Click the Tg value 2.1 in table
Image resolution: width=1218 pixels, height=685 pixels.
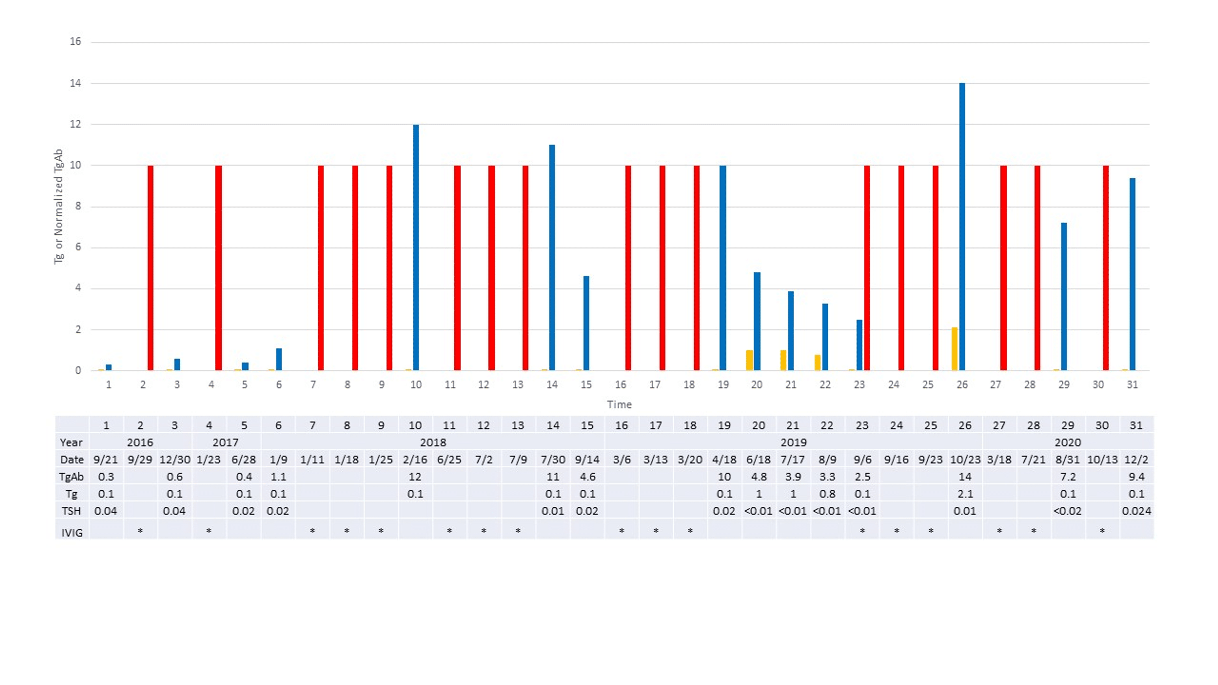(x=965, y=494)
